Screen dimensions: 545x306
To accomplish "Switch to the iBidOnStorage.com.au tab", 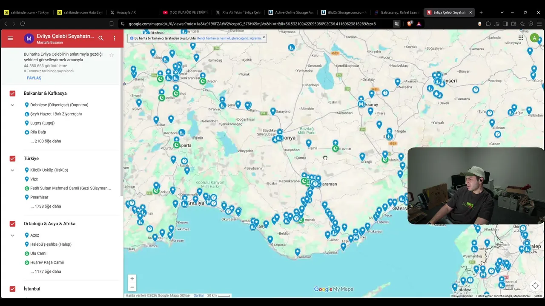I will coord(343,12).
